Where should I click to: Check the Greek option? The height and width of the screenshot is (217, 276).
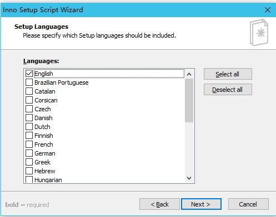29,162
